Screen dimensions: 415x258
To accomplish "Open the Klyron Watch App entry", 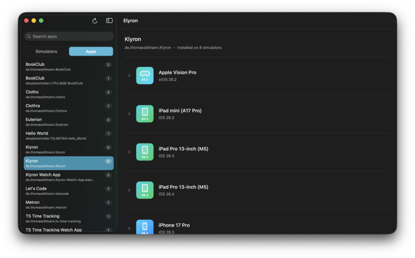I will click(x=69, y=177).
